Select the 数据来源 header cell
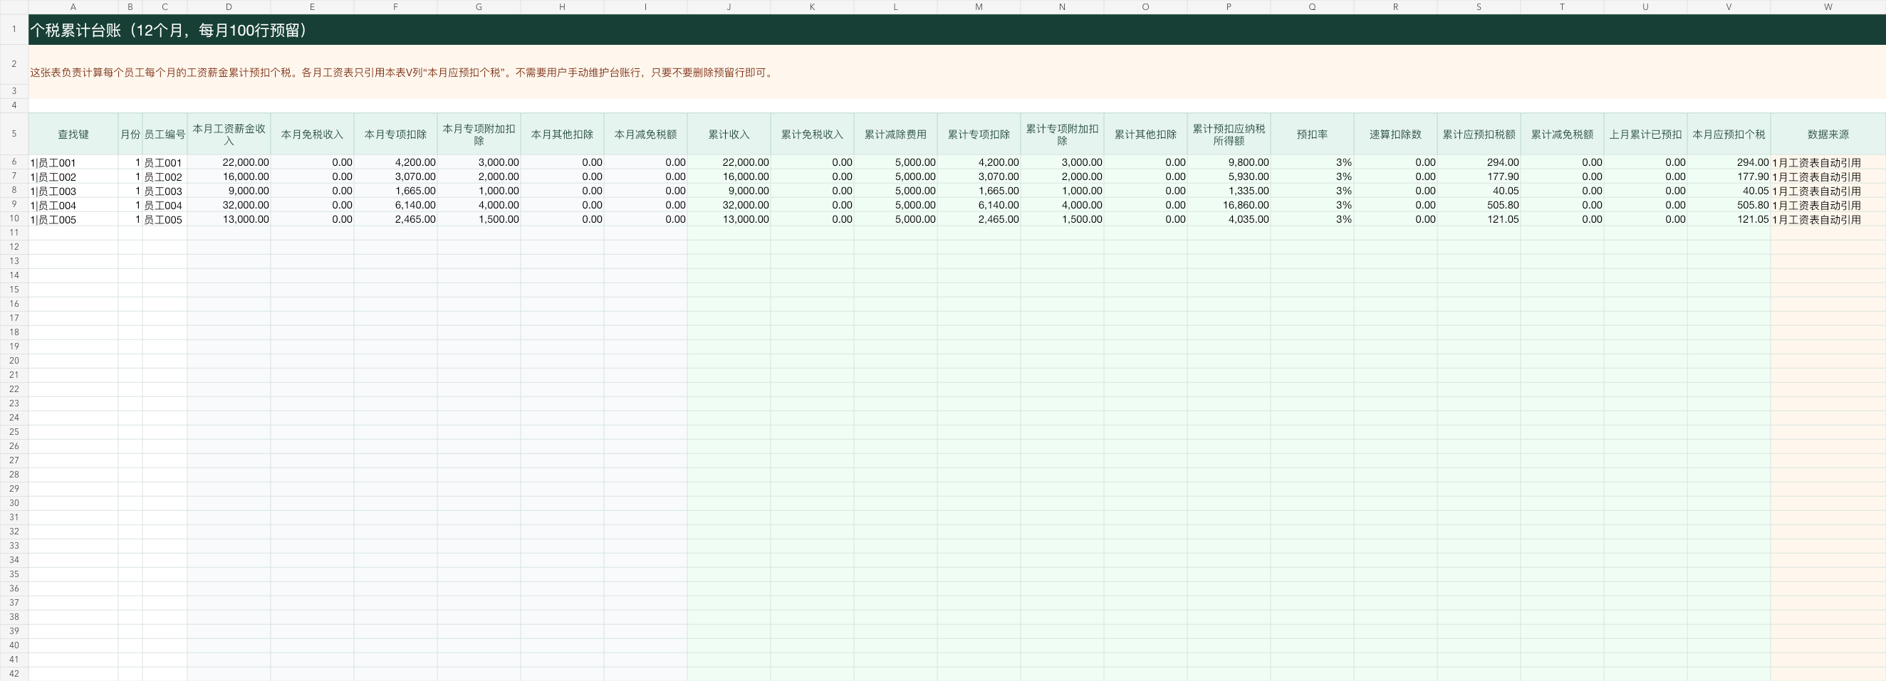The width and height of the screenshot is (1886, 681). tap(1828, 134)
